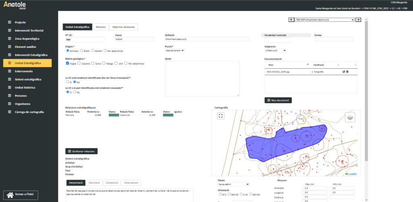Image resolution: width=413 pixels, height=202 pixels.
Task: Open the Procés Abandonament dropdown
Action: pyautogui.click(x=175, y=51)
